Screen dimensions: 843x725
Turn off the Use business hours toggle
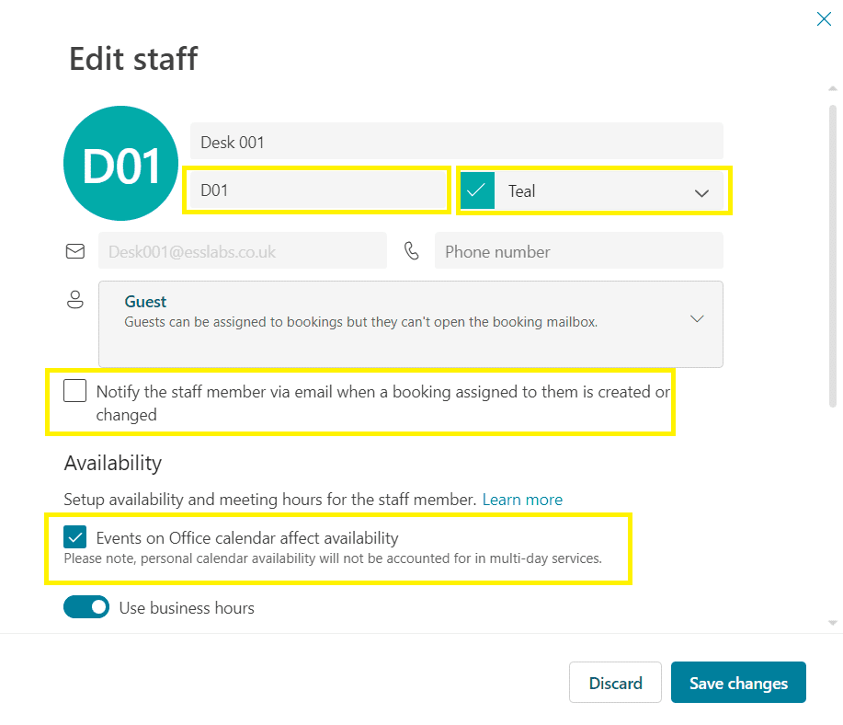[x=85, y=607]
